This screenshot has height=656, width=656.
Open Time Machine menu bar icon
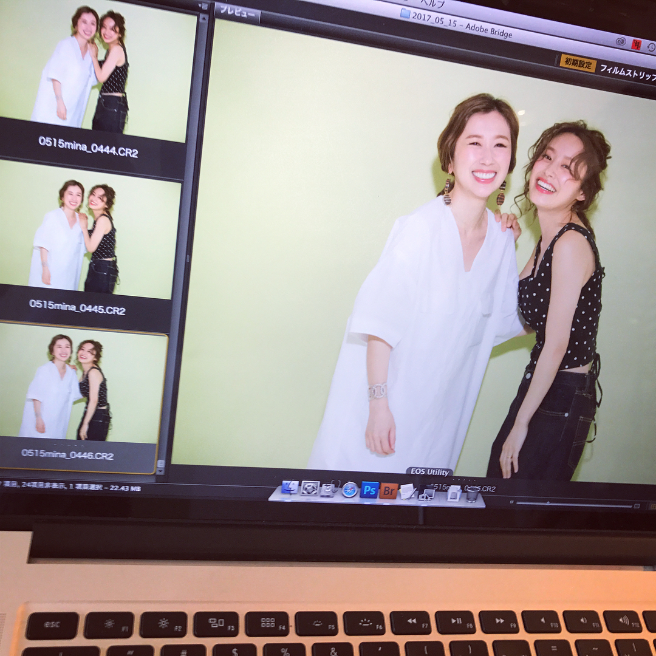click(651, 47)
